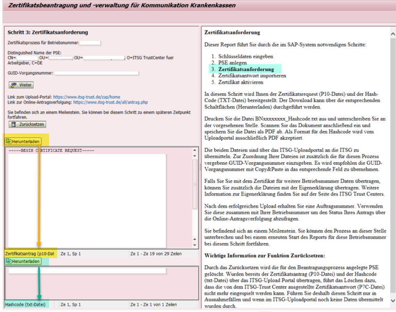Click "Ze 1 - Ze 19 von 29 Zeilen" status
Screen dimensions: 396x312
[x=156, y=254]
